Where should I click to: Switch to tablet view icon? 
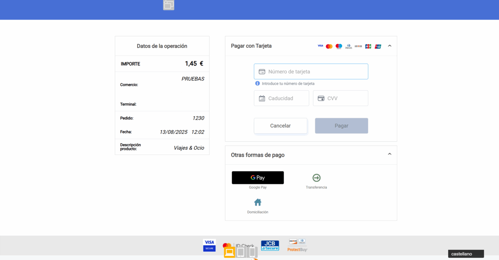(x=241, y=252)
